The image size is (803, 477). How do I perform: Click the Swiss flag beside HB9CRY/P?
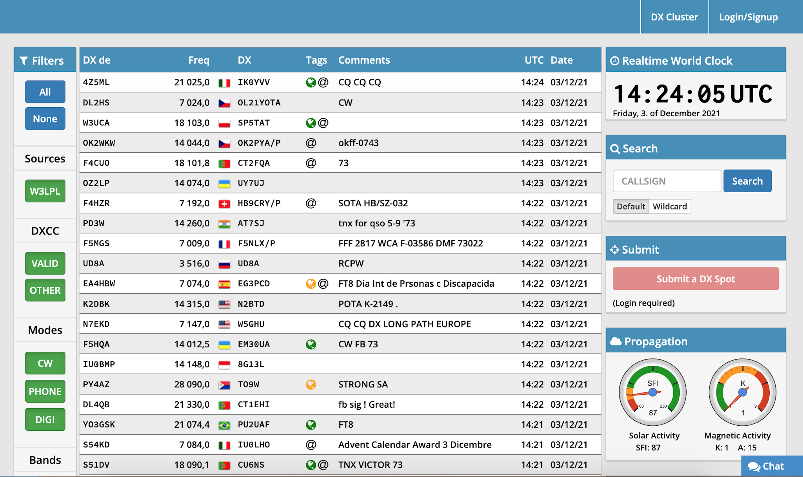click(x=224, y=204)
